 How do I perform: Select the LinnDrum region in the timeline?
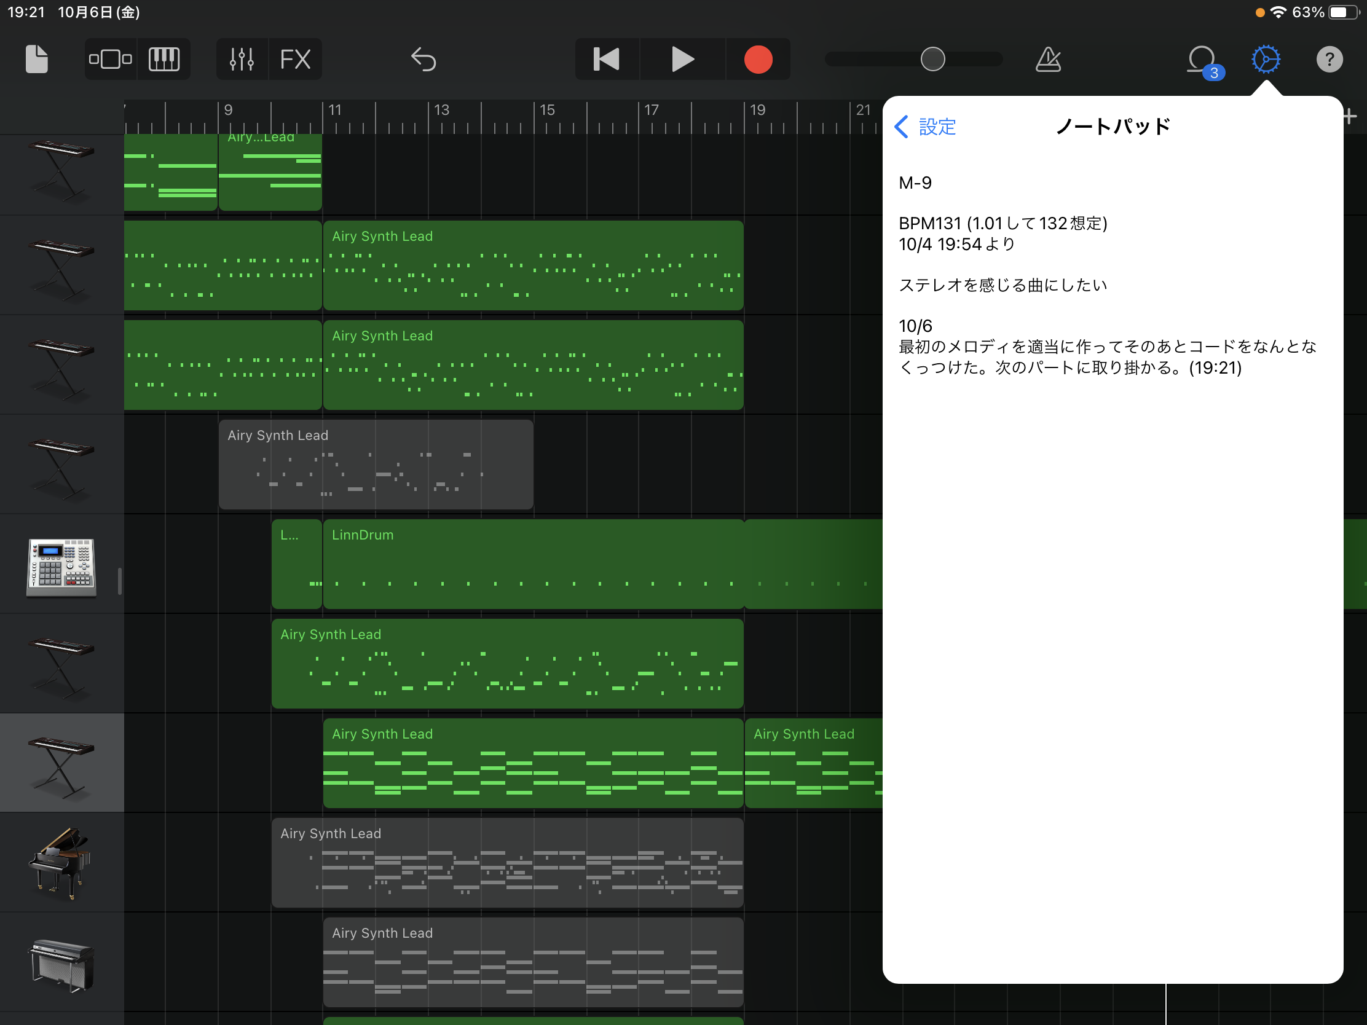[534, 564]
